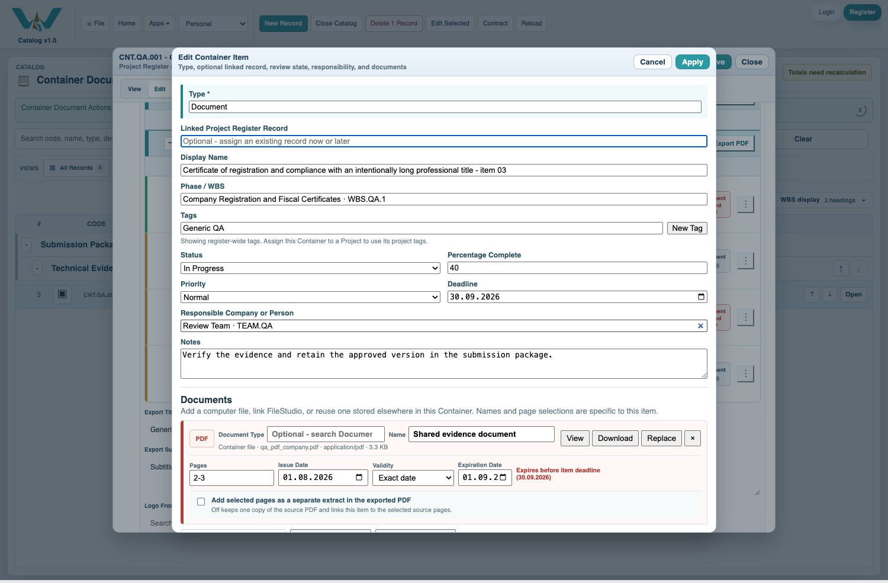Click the Totals need recalculation notice

point(827,72)
